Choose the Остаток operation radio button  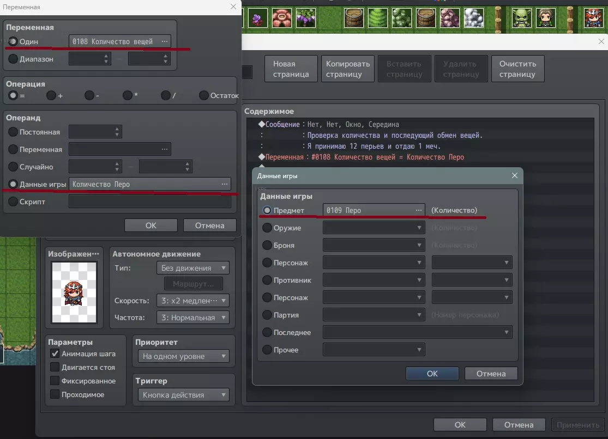tap(203, 95)
